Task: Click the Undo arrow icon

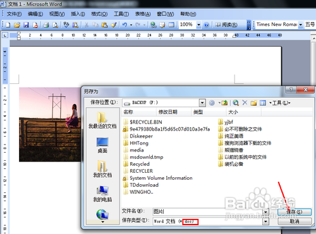Action: [125, 25]
